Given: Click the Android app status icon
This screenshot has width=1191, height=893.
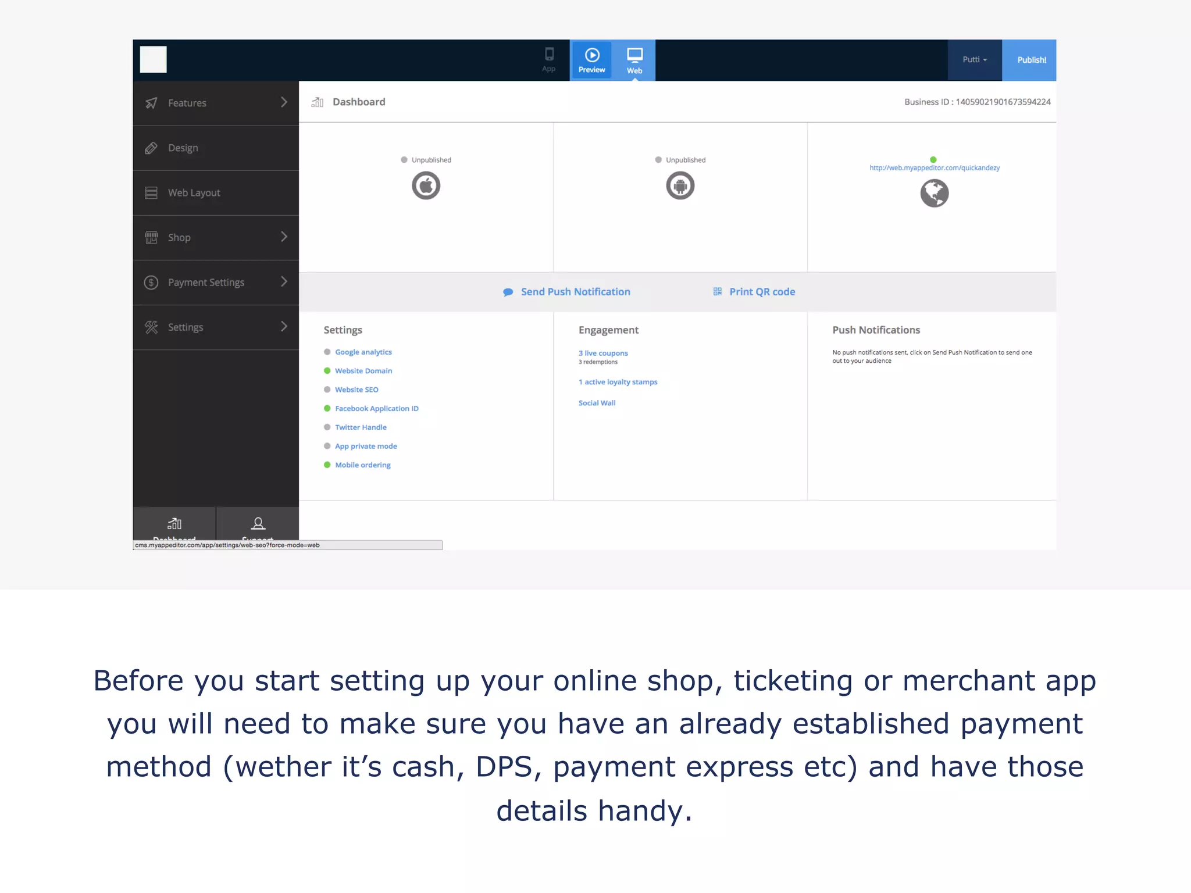Looking at the screenshot, I should 680,186.
